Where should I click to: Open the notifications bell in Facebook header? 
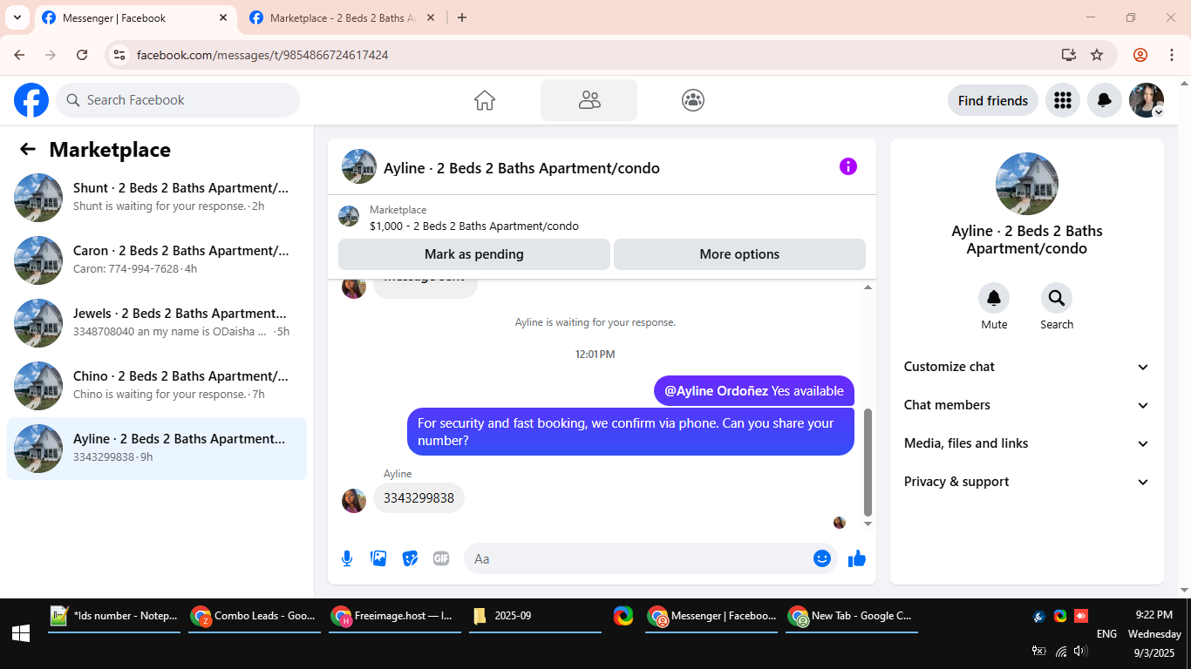[1104, 100]
